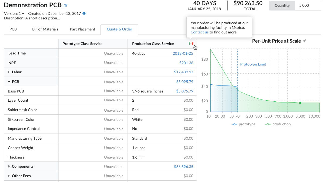
Task: Collapse the PCB cost row
Action: (x=9, y=81)
